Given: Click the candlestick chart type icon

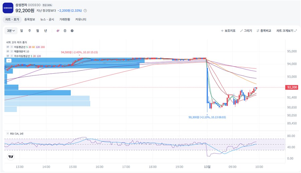Looking at the screenshot, I should [x=58, y=31].
